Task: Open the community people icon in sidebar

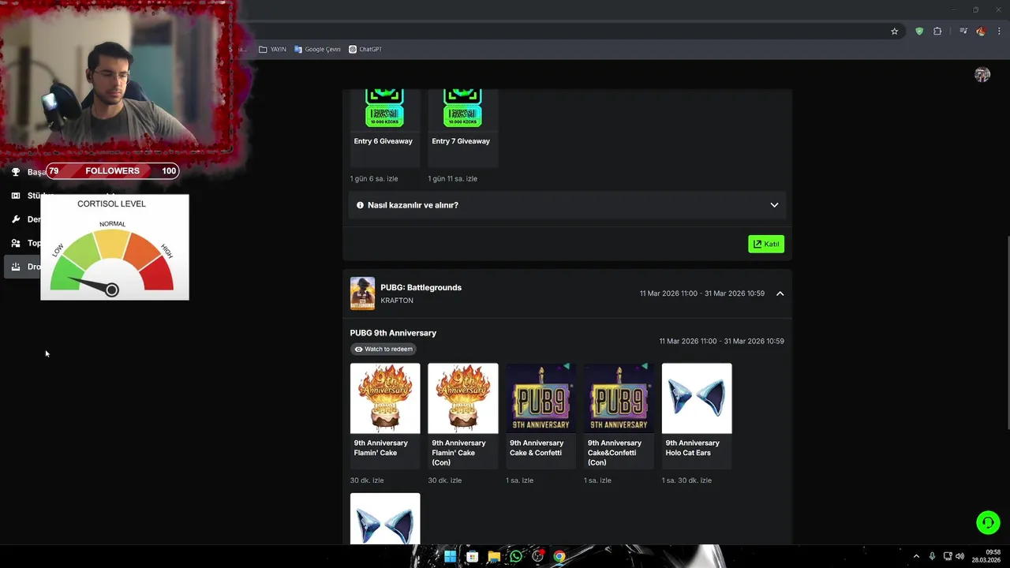Action: [x=16, y=243]
